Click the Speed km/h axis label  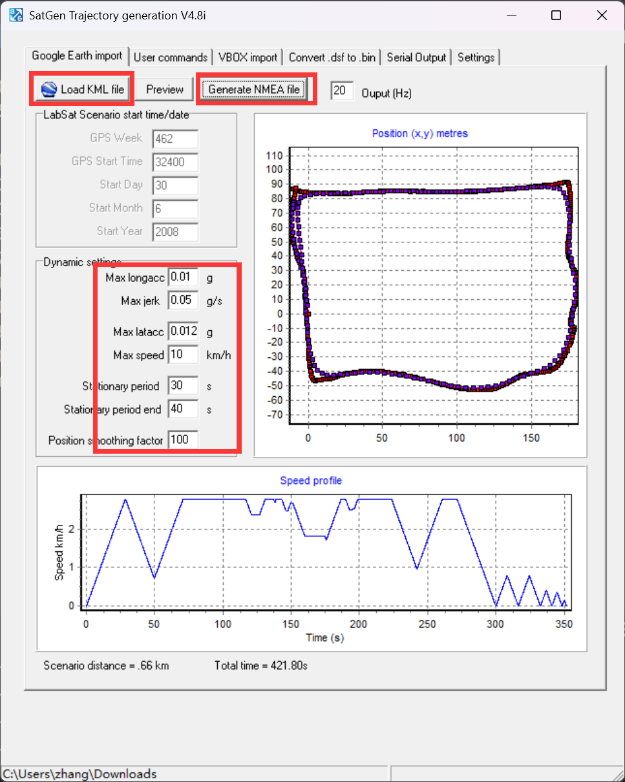pos(59,551)
